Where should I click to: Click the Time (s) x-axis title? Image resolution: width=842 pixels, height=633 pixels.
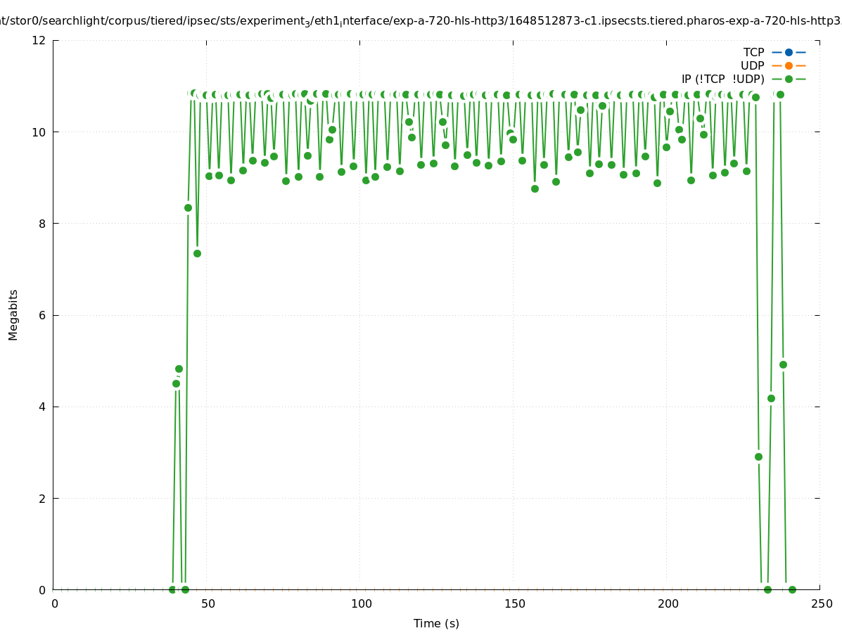coord(436,623)
